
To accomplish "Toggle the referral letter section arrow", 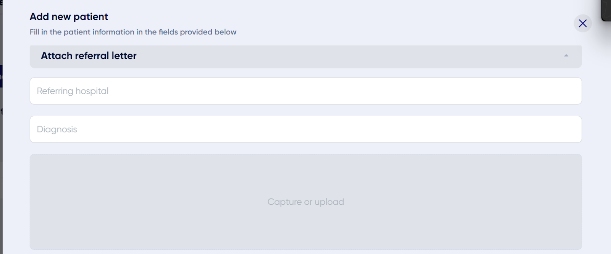I will click(x=566, y=56).
